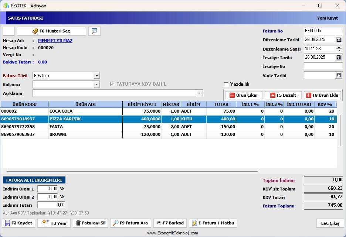Click the Kullanıcı browse ellipsis button
The height and width of the screenshot is (237, 346).
pyautogui.click(x=96, y=84)
